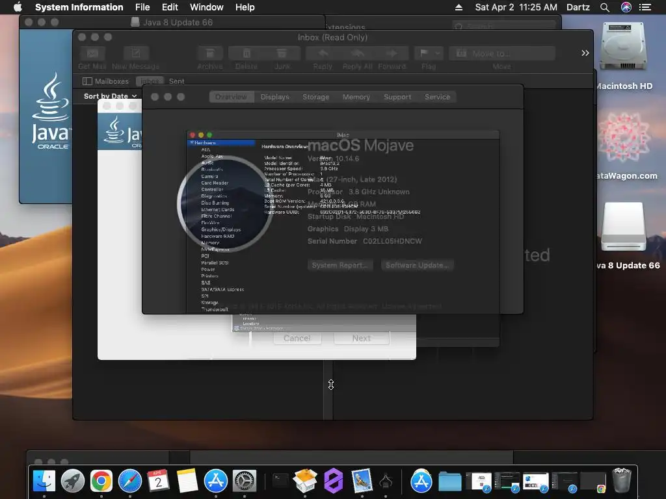Select Graphics/Displays in hardware list
This screenshot has height=499, width=666.
click(221, 229)
